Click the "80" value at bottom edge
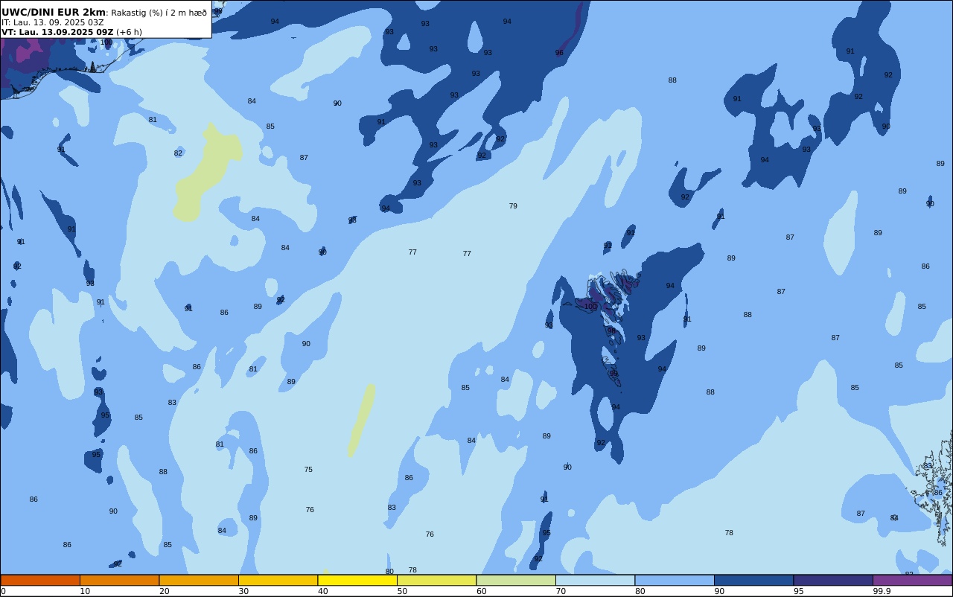Viewport: 953px width, 597px height. click(389, 572)
